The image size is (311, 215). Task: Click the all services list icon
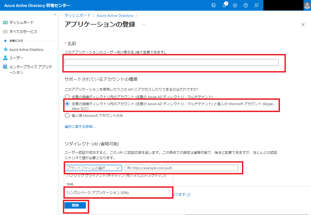(x=5, y=32)
